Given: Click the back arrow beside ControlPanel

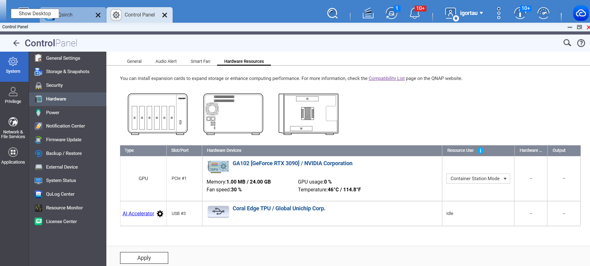Looking at the screenshot, I should (16, 43).
